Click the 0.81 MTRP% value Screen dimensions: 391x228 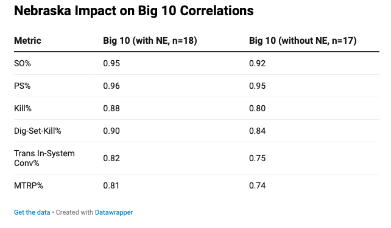pos(111,185)
